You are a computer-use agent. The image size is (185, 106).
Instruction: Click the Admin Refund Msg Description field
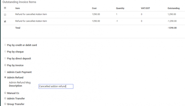pyautogui.click(x=56, y=86)
